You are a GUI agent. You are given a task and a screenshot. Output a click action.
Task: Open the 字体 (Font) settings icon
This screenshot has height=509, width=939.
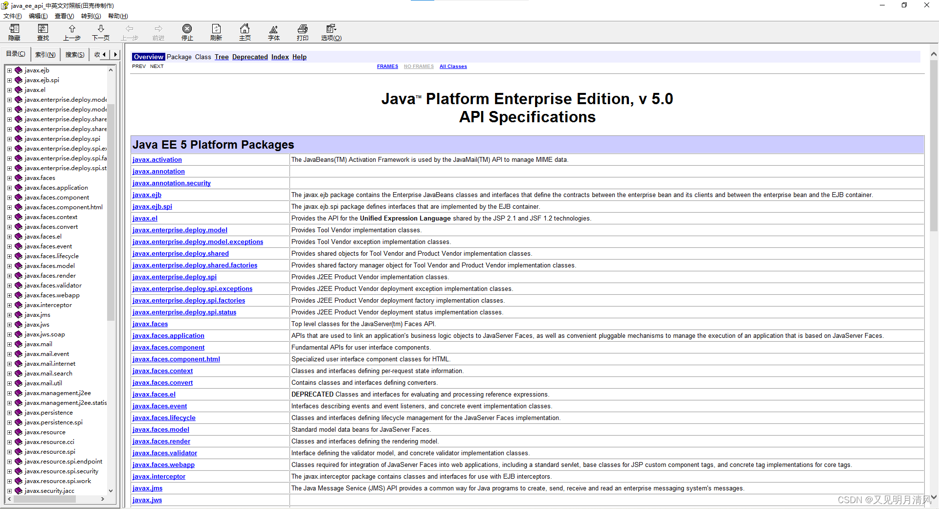tap(273, 32)
